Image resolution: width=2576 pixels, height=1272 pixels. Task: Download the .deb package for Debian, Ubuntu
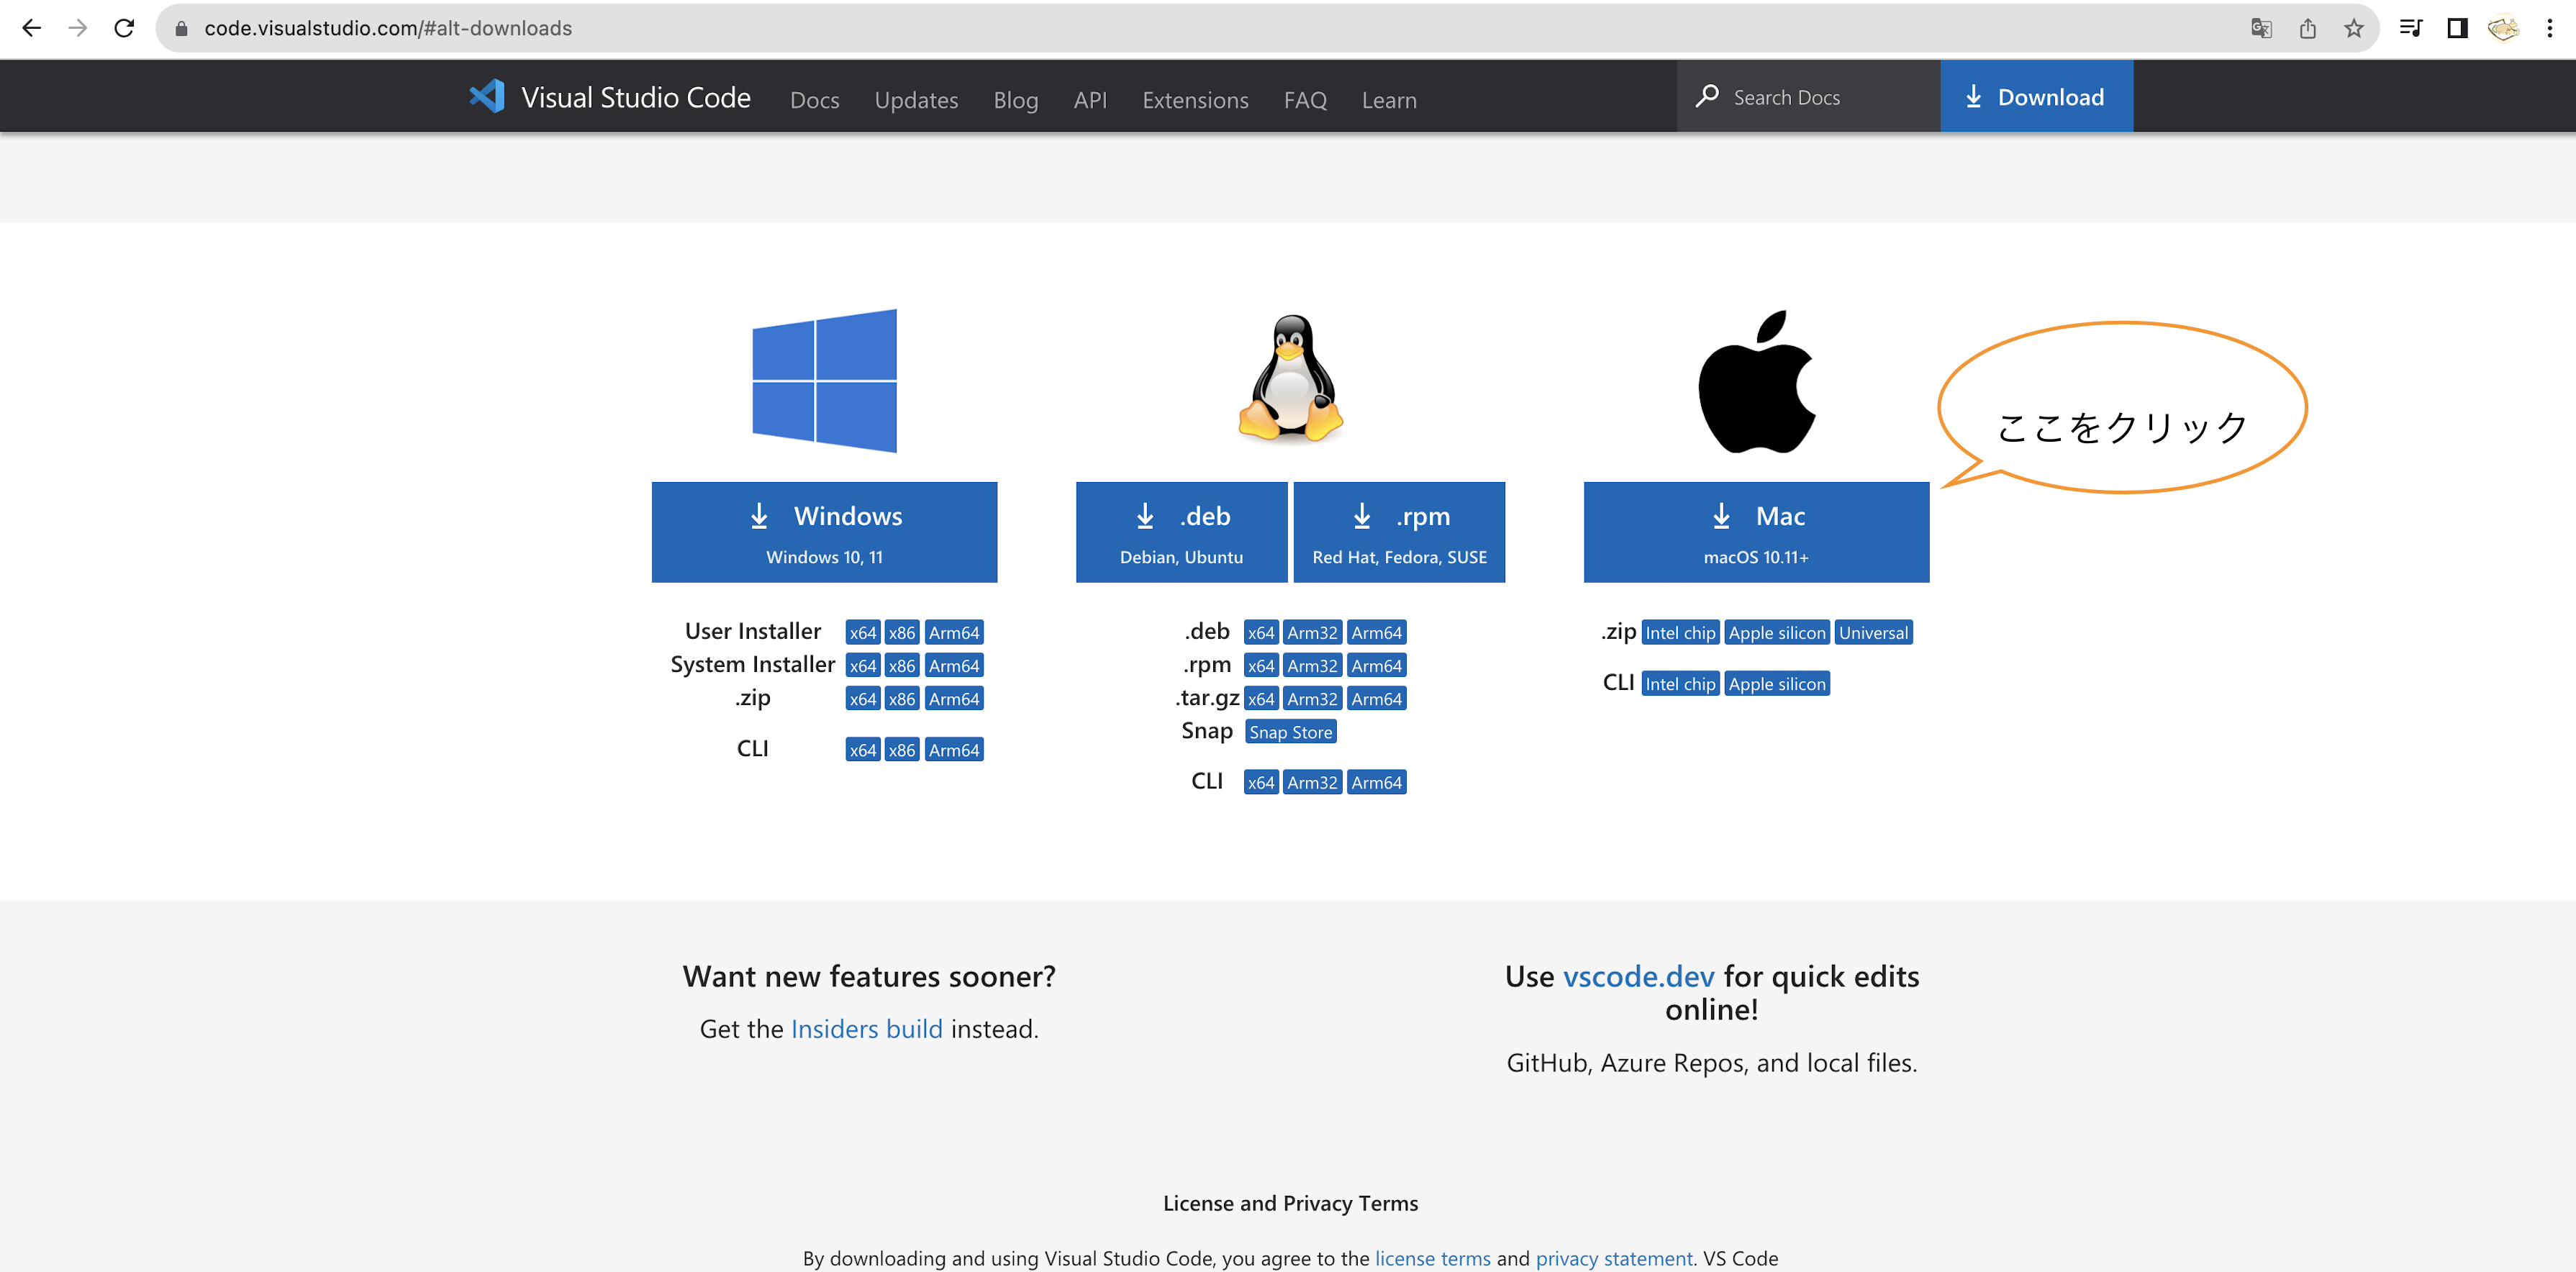coord(1181,531)
